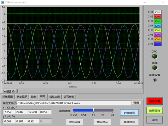Toggle CH8 blue ON button
Image resolution: width=168 pixels, height=126 pixels.
158,44
